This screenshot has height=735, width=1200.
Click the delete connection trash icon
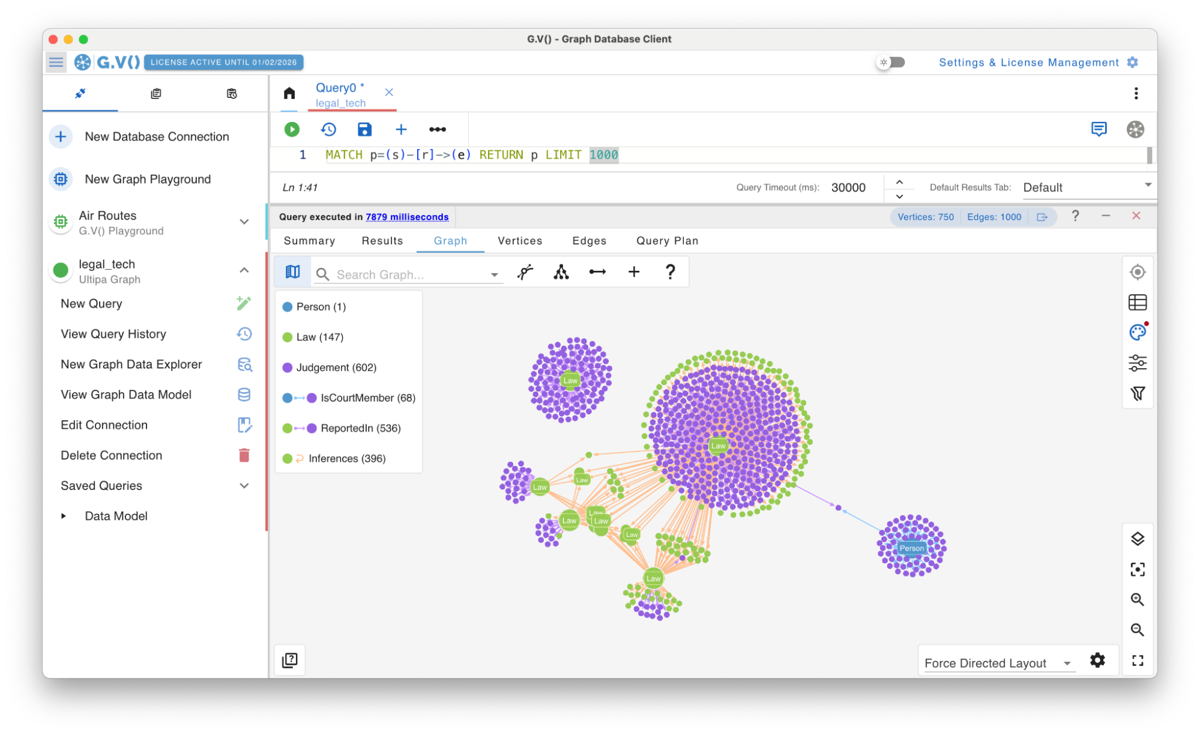pyautogui.click(x=244, y=455)
